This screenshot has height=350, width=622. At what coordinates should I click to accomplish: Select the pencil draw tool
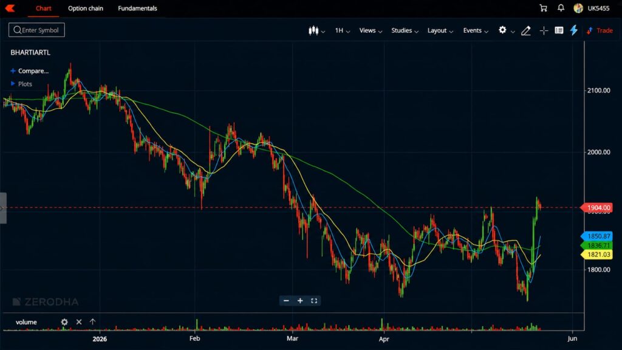(x=525, y=30)
